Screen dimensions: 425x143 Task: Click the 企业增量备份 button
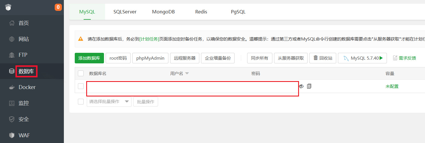[218, 58]
